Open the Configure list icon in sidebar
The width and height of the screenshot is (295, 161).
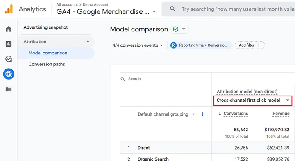[x=9, y=89]
